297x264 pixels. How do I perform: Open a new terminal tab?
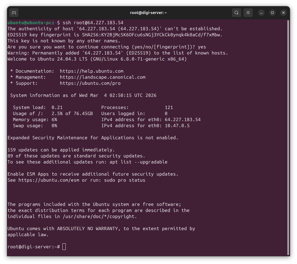(14, 13)
